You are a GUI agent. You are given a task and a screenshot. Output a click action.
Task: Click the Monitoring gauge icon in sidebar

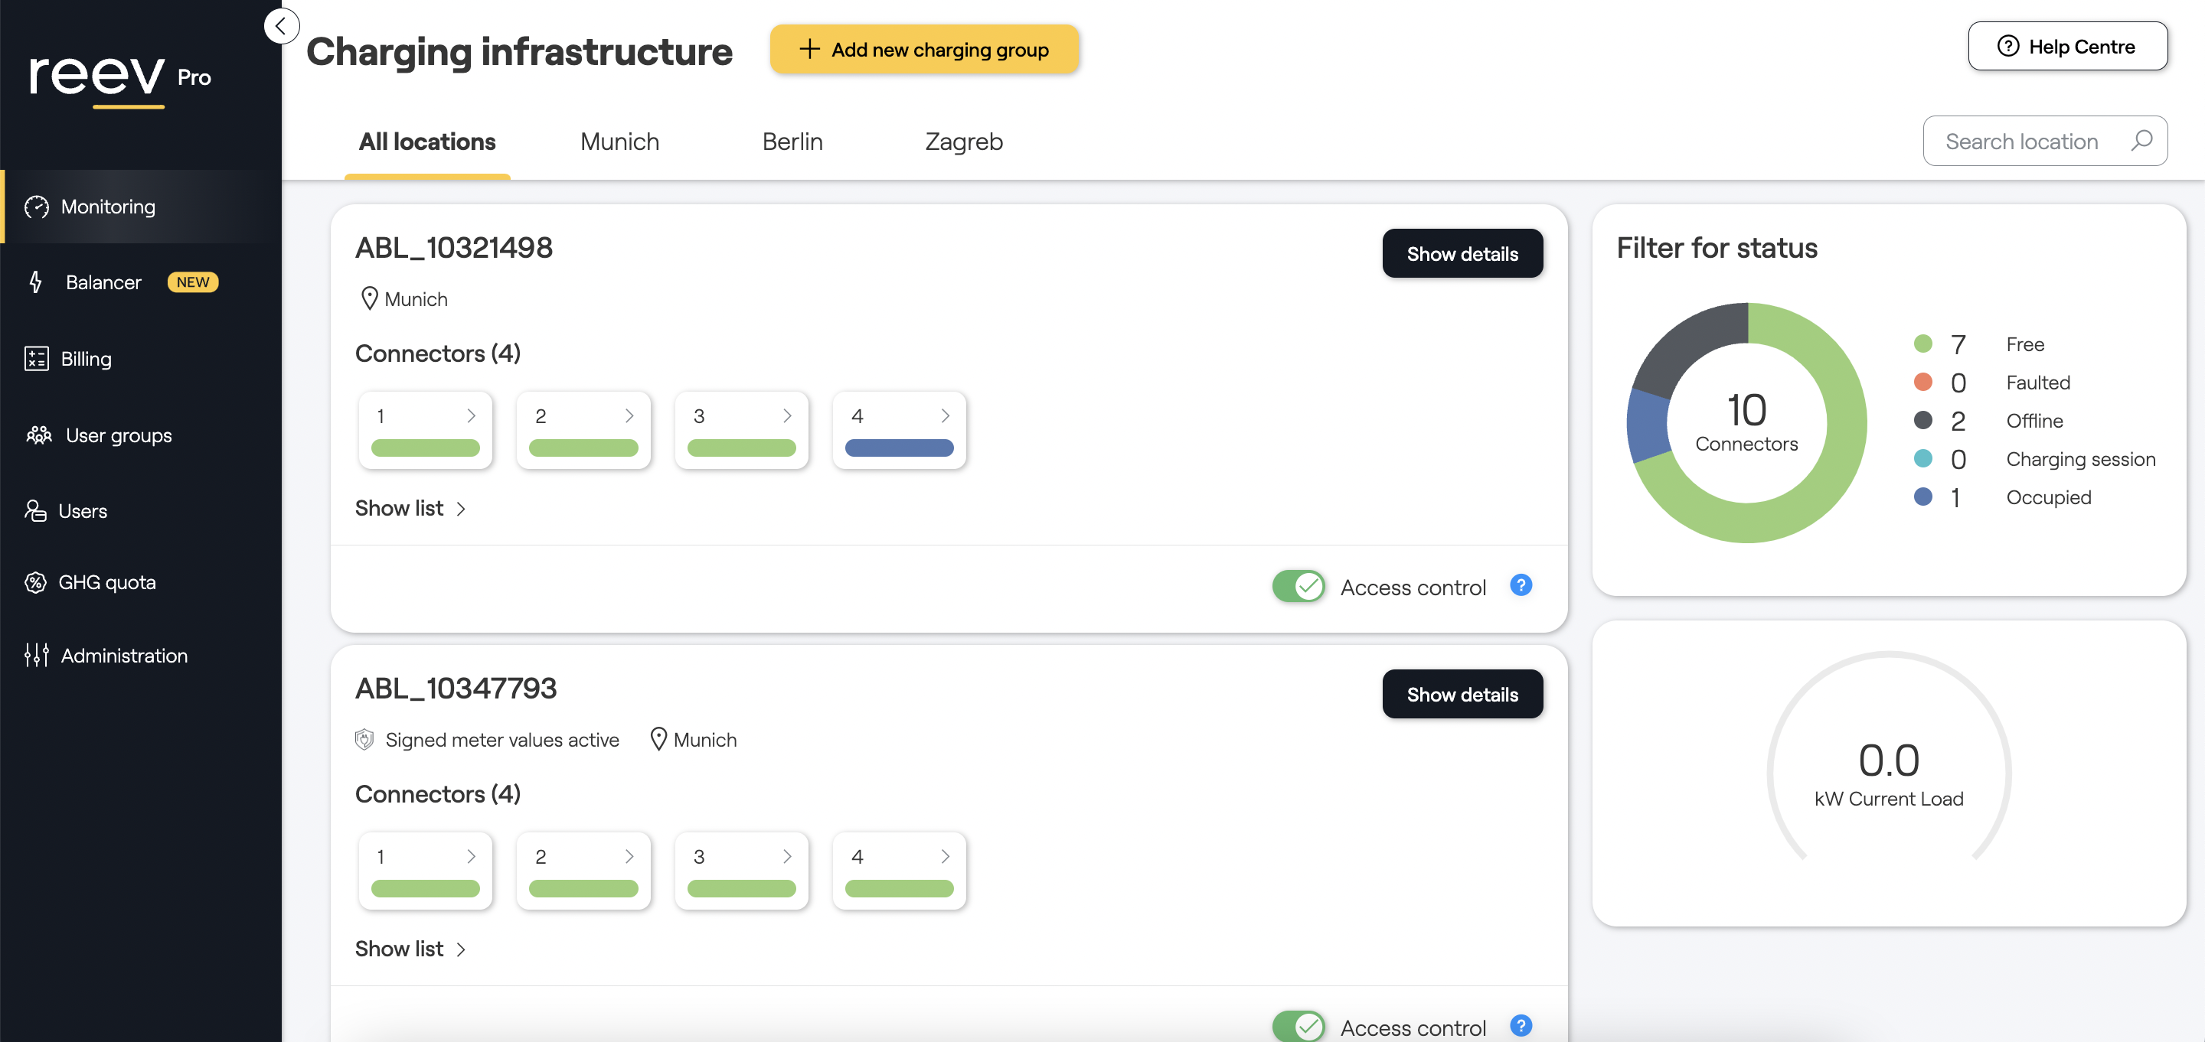click(37, 206)
